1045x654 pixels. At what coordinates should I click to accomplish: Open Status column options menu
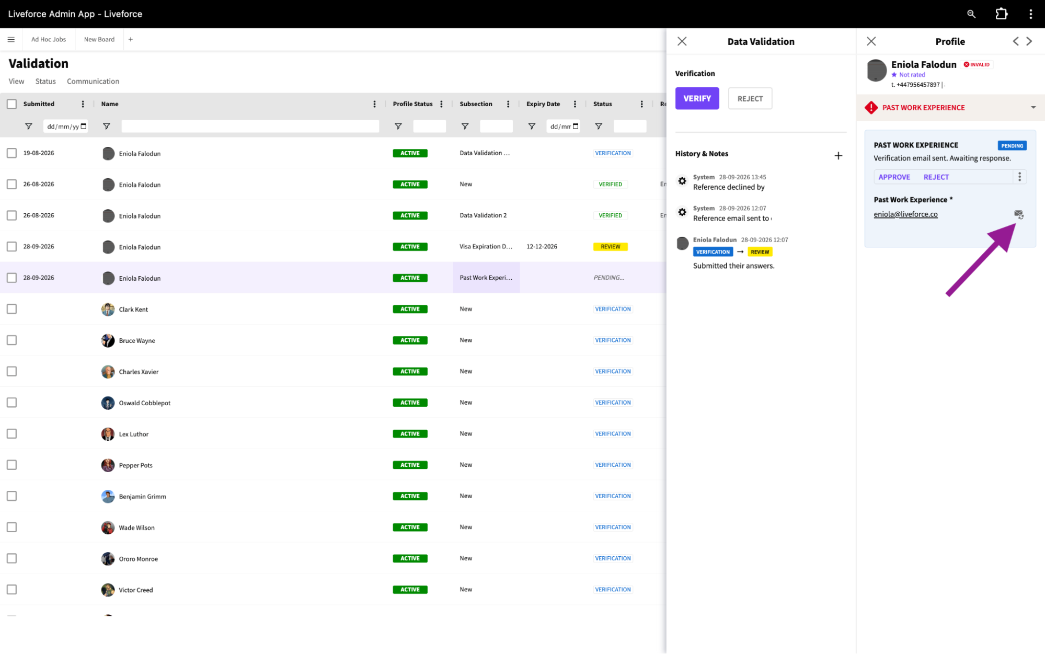click(x=642, y=104)
